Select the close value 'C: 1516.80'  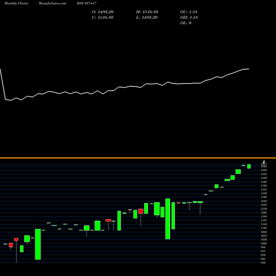coord(103,18)
